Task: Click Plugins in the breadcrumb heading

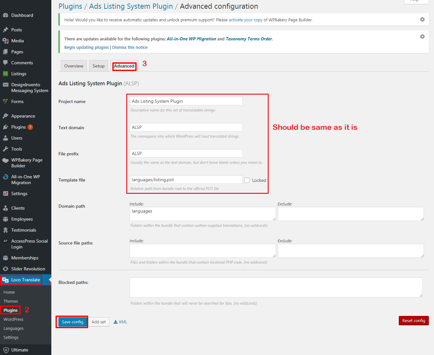Action: [70, 6]
